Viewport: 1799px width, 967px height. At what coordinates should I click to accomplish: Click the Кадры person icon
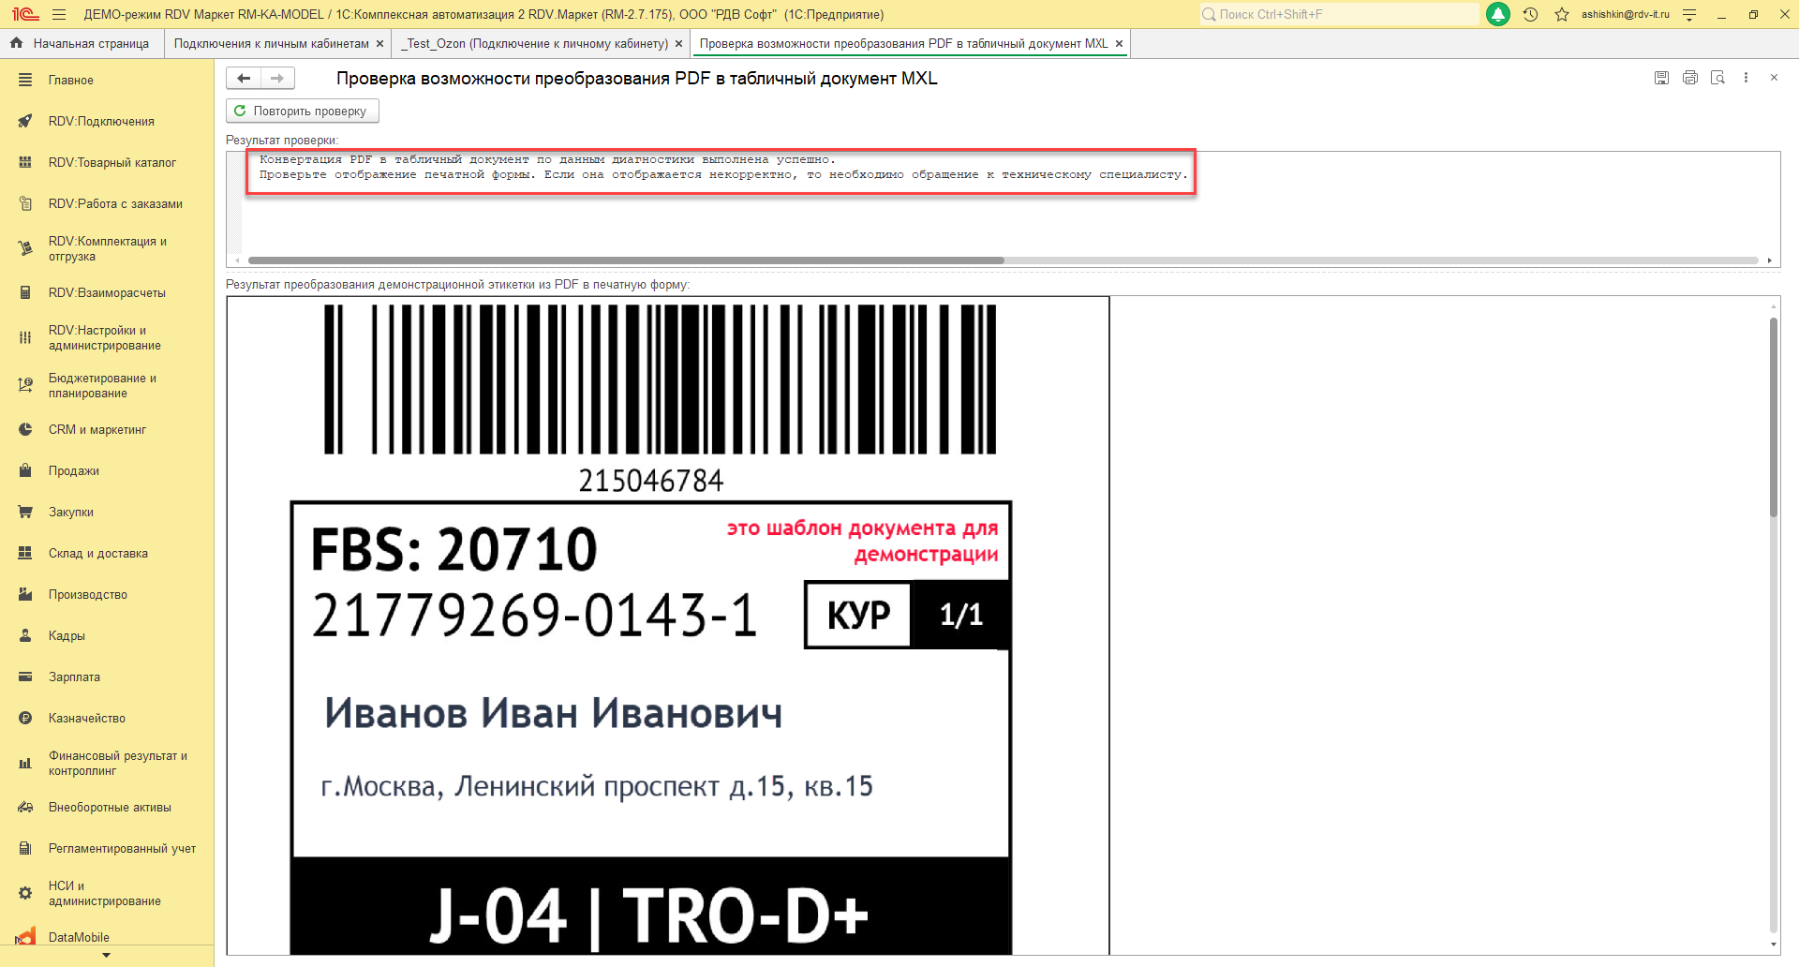pyautogui.click(x=25, y=636)
